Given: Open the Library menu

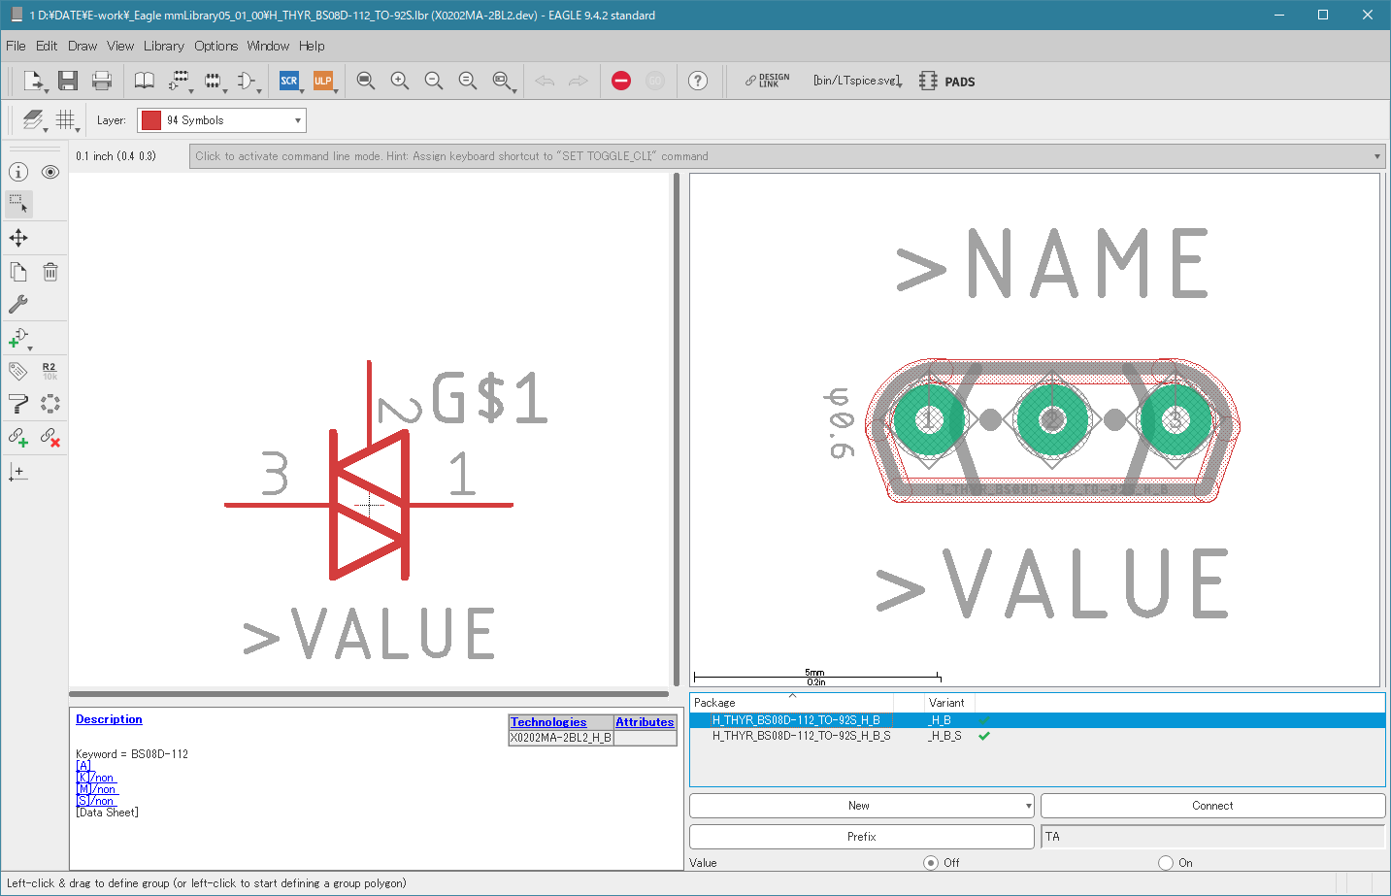Looking at the screenshot, I should point(163,46).
